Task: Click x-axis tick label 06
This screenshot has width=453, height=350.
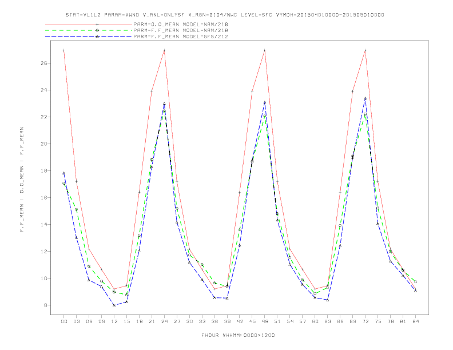Action: (89, 321)
